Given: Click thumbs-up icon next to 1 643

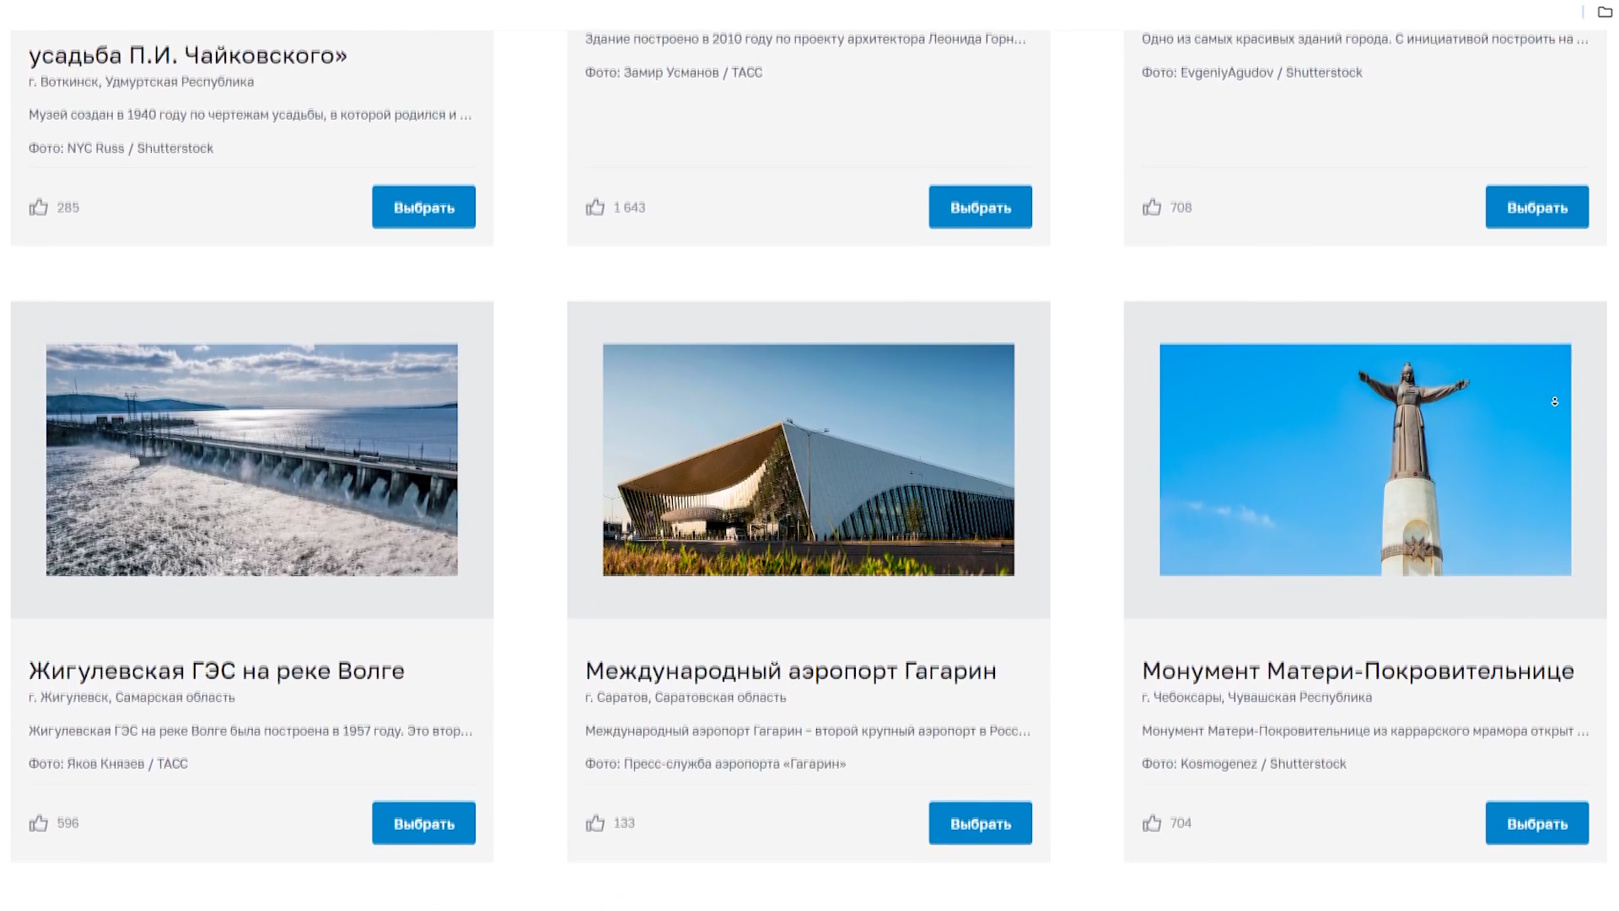Looking at the screenshot, I should (x=595, y=208).
